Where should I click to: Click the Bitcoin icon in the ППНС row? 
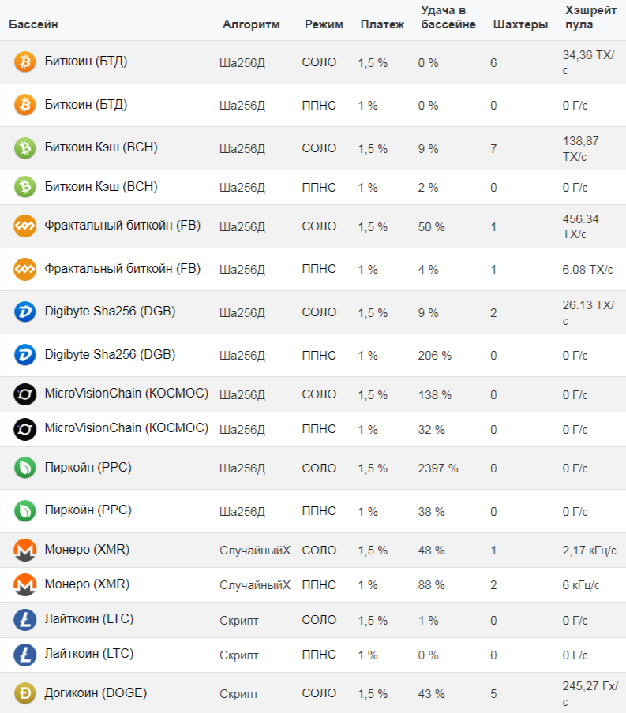coord(25,105)
